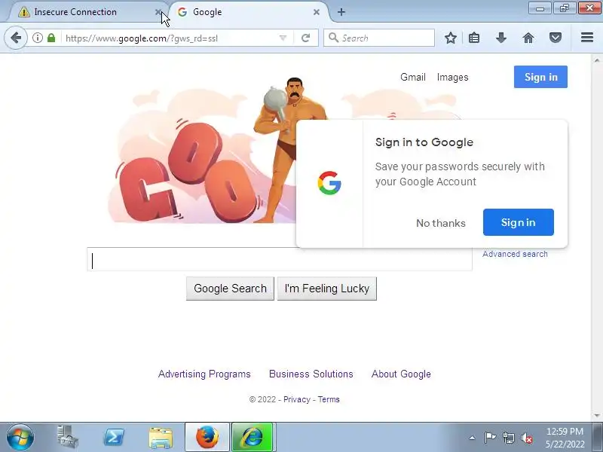
Task: Open the Advertising Programs link
Action: (x=204, y=374)
